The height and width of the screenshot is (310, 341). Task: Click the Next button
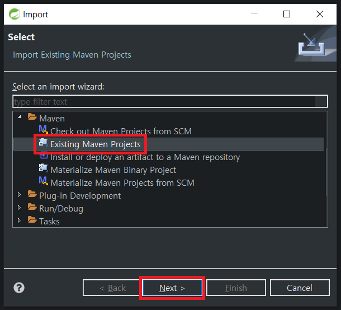point(172,288)
